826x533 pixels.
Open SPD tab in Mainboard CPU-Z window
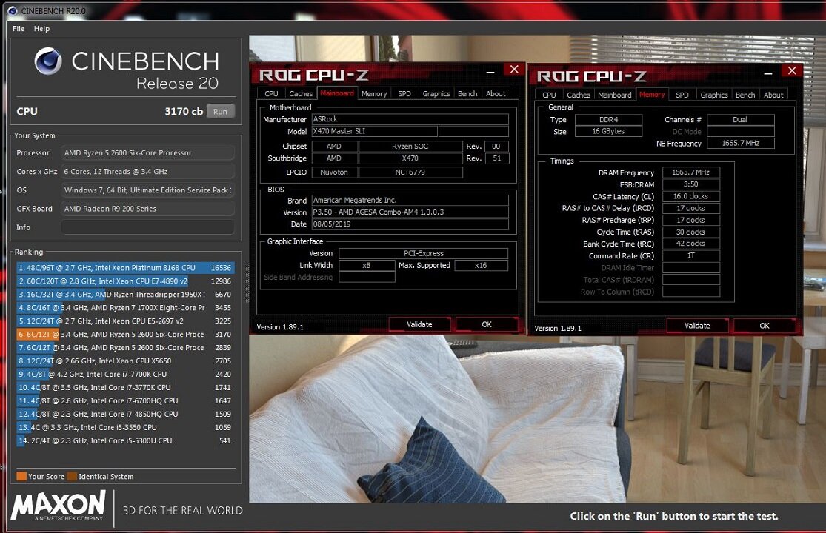pos(404,94)
